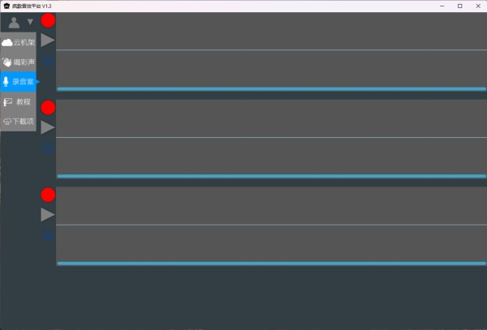Play back the second track
Image resolution: width=487 pixels, height=330 pixels.
pos(48,127)
